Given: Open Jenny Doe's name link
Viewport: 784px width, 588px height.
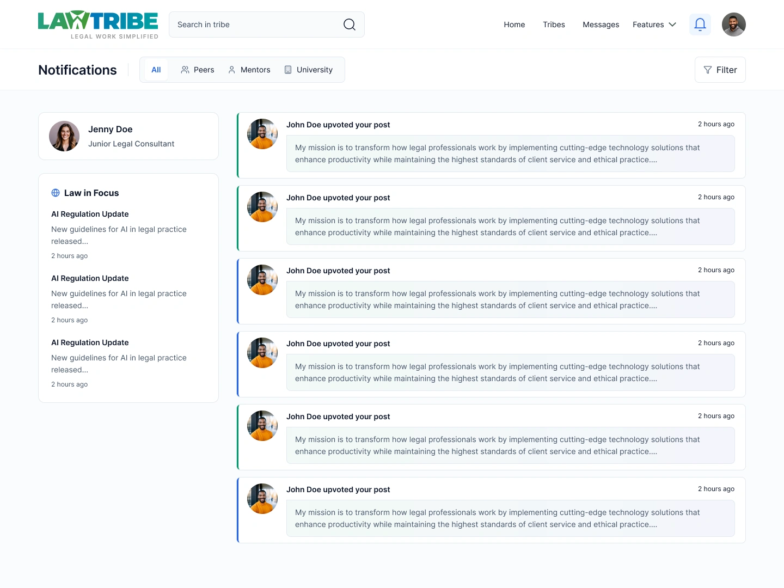Looking at the screenshot, I should pyautogui.click(x=111, y=129).
